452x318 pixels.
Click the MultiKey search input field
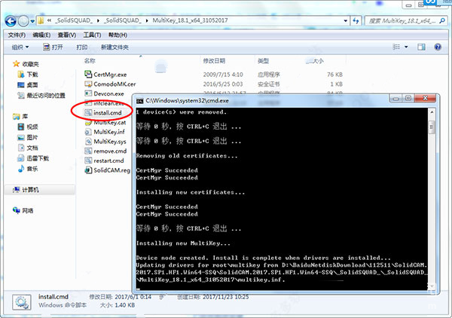(402, 21)
